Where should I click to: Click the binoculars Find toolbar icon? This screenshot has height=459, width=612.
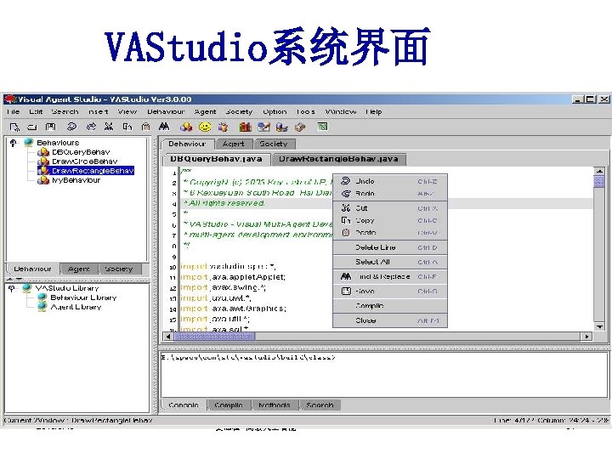[x=164, y=127]
